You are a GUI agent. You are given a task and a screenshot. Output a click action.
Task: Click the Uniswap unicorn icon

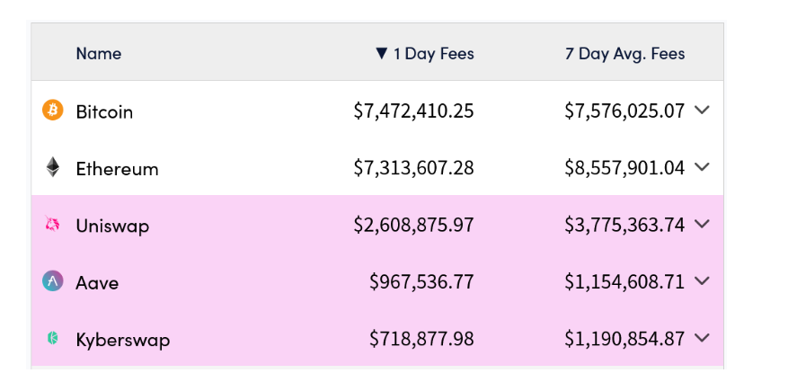coord(53,225)
